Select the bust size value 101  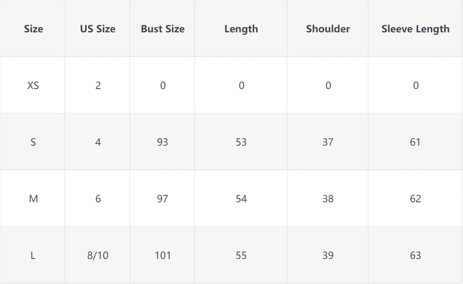[163, 255]
